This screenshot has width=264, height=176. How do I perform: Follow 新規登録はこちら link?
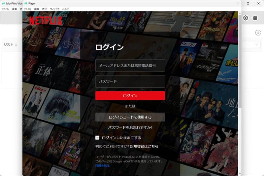(x=144, y=146)
